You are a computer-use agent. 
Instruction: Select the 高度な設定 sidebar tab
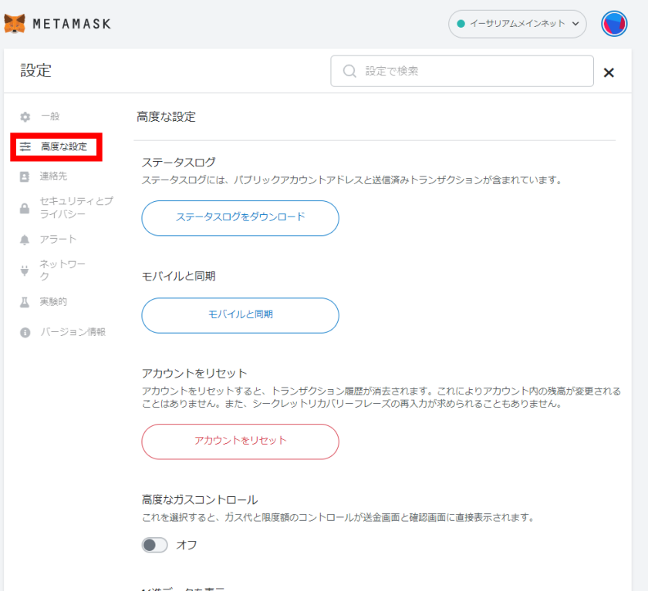coord(64,146)
